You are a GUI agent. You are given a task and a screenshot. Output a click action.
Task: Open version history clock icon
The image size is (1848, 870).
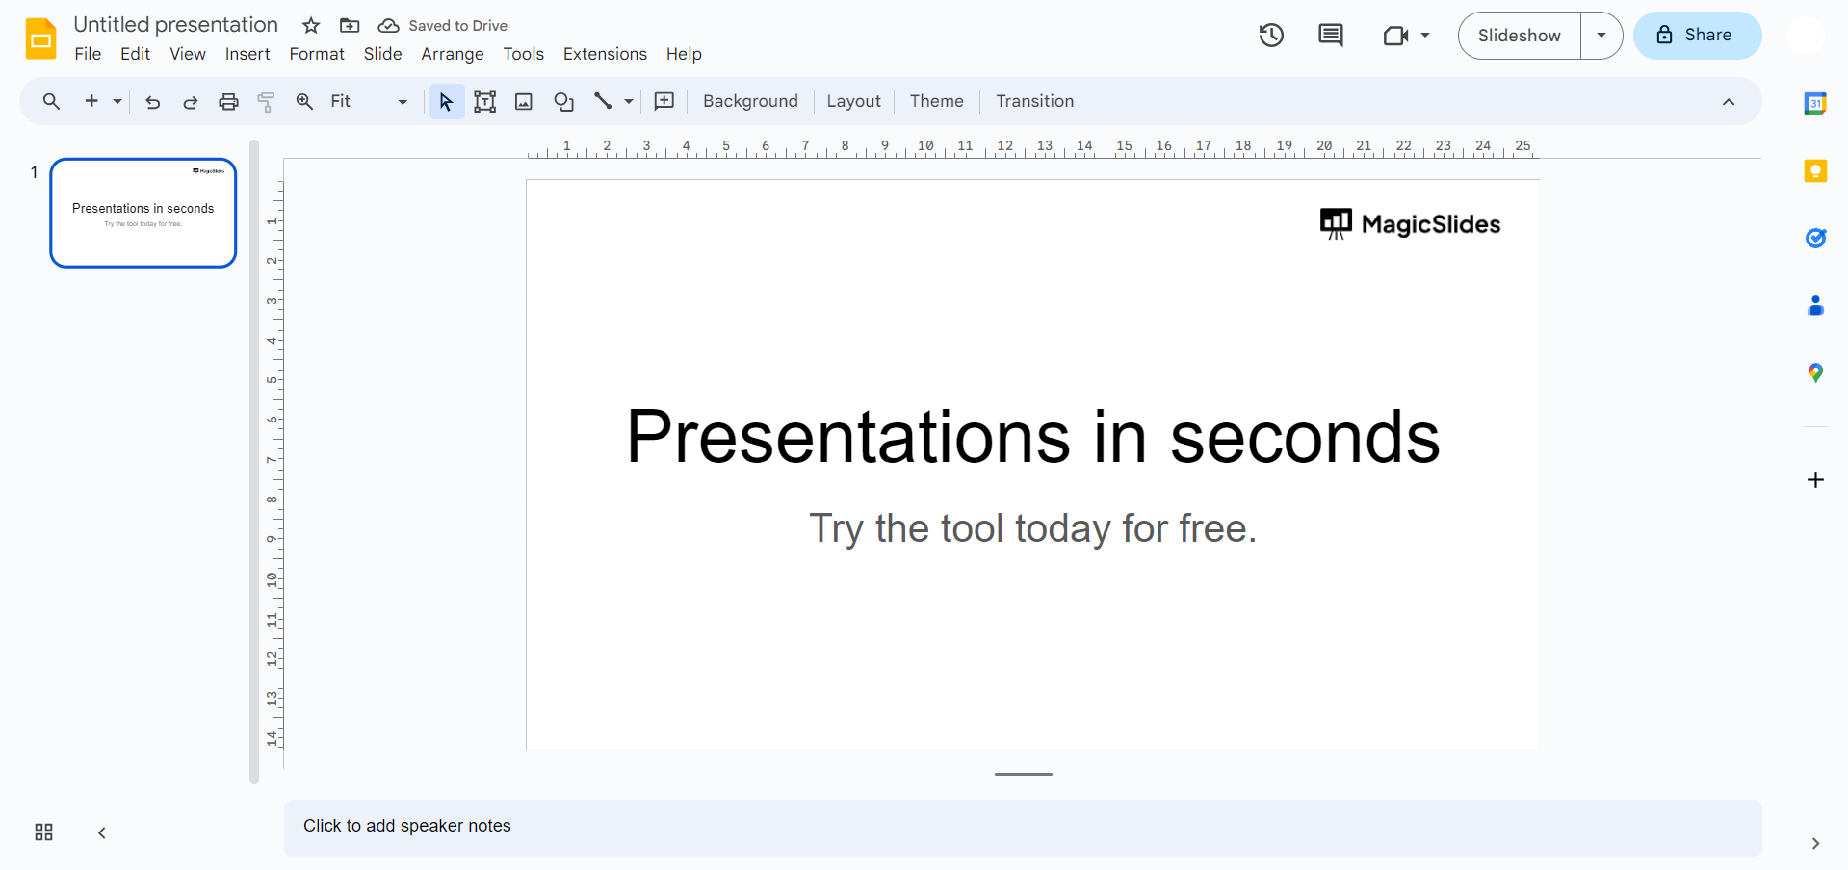(1271, 36)
